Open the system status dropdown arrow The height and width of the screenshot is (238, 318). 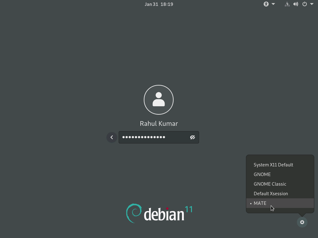[311, 4]
